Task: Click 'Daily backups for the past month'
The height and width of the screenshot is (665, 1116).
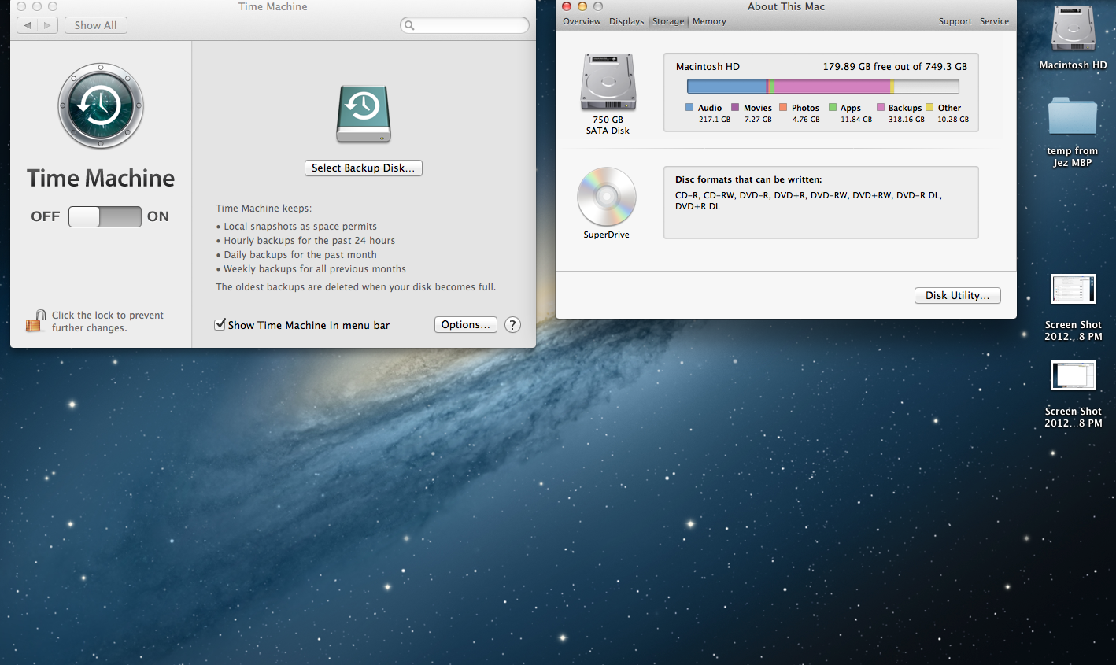Action: (x=300, y=255)
